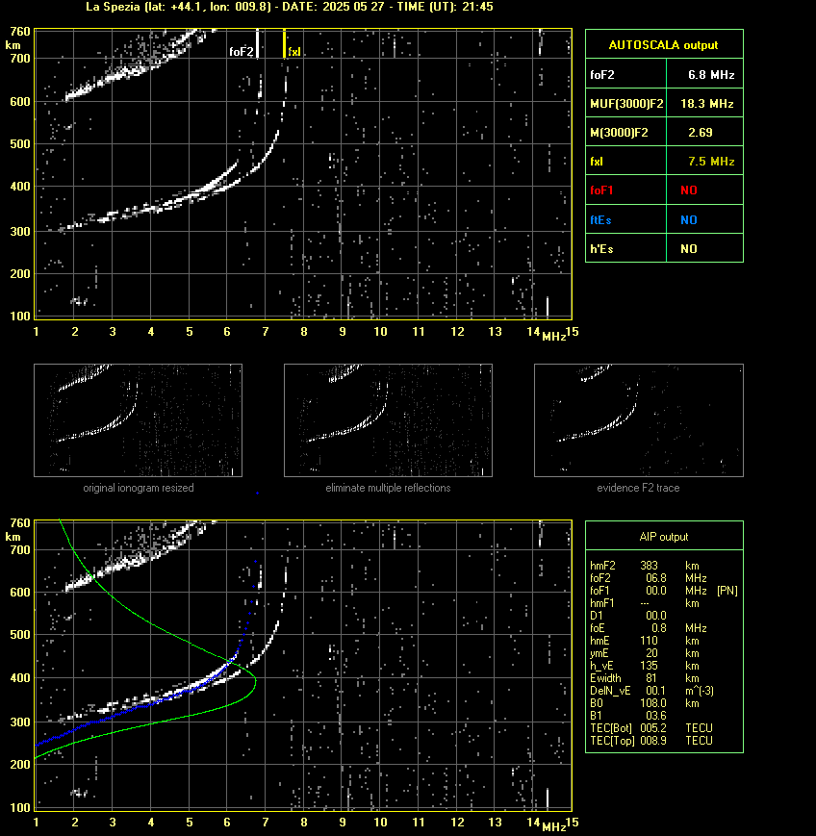Click the foF2 value '06.8' in AIP output
The height and width of the screenshot is (836, 816).
click(656, 578)
